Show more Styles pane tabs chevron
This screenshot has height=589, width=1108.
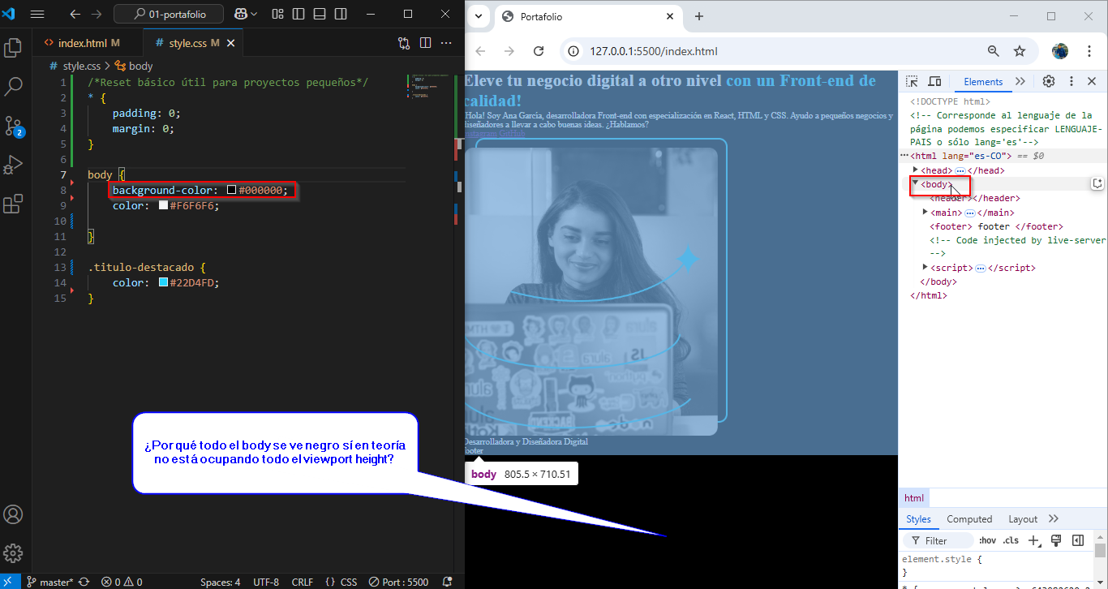pos(1054,518)
